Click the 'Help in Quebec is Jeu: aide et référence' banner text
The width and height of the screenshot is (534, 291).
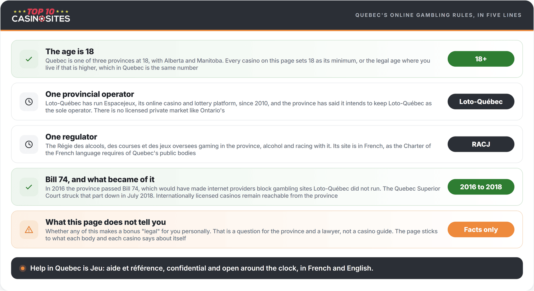point(202,268)
